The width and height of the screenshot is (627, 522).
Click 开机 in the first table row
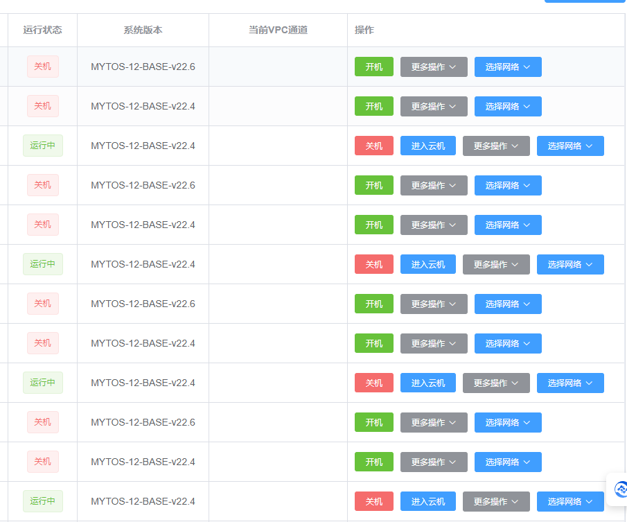(373, 67)
